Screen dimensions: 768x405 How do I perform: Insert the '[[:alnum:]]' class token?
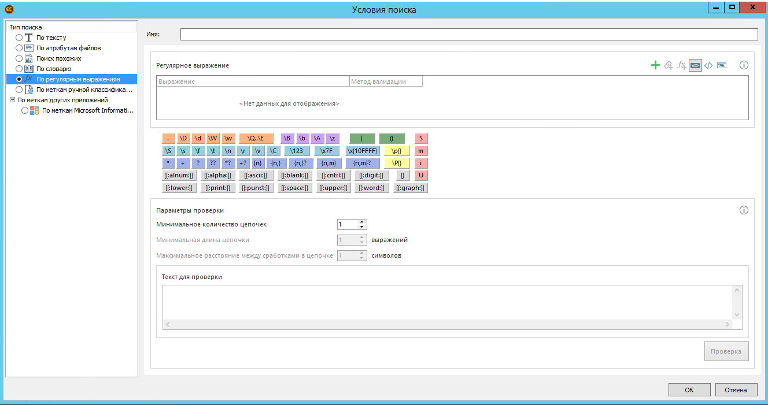(x=180, y=175)
